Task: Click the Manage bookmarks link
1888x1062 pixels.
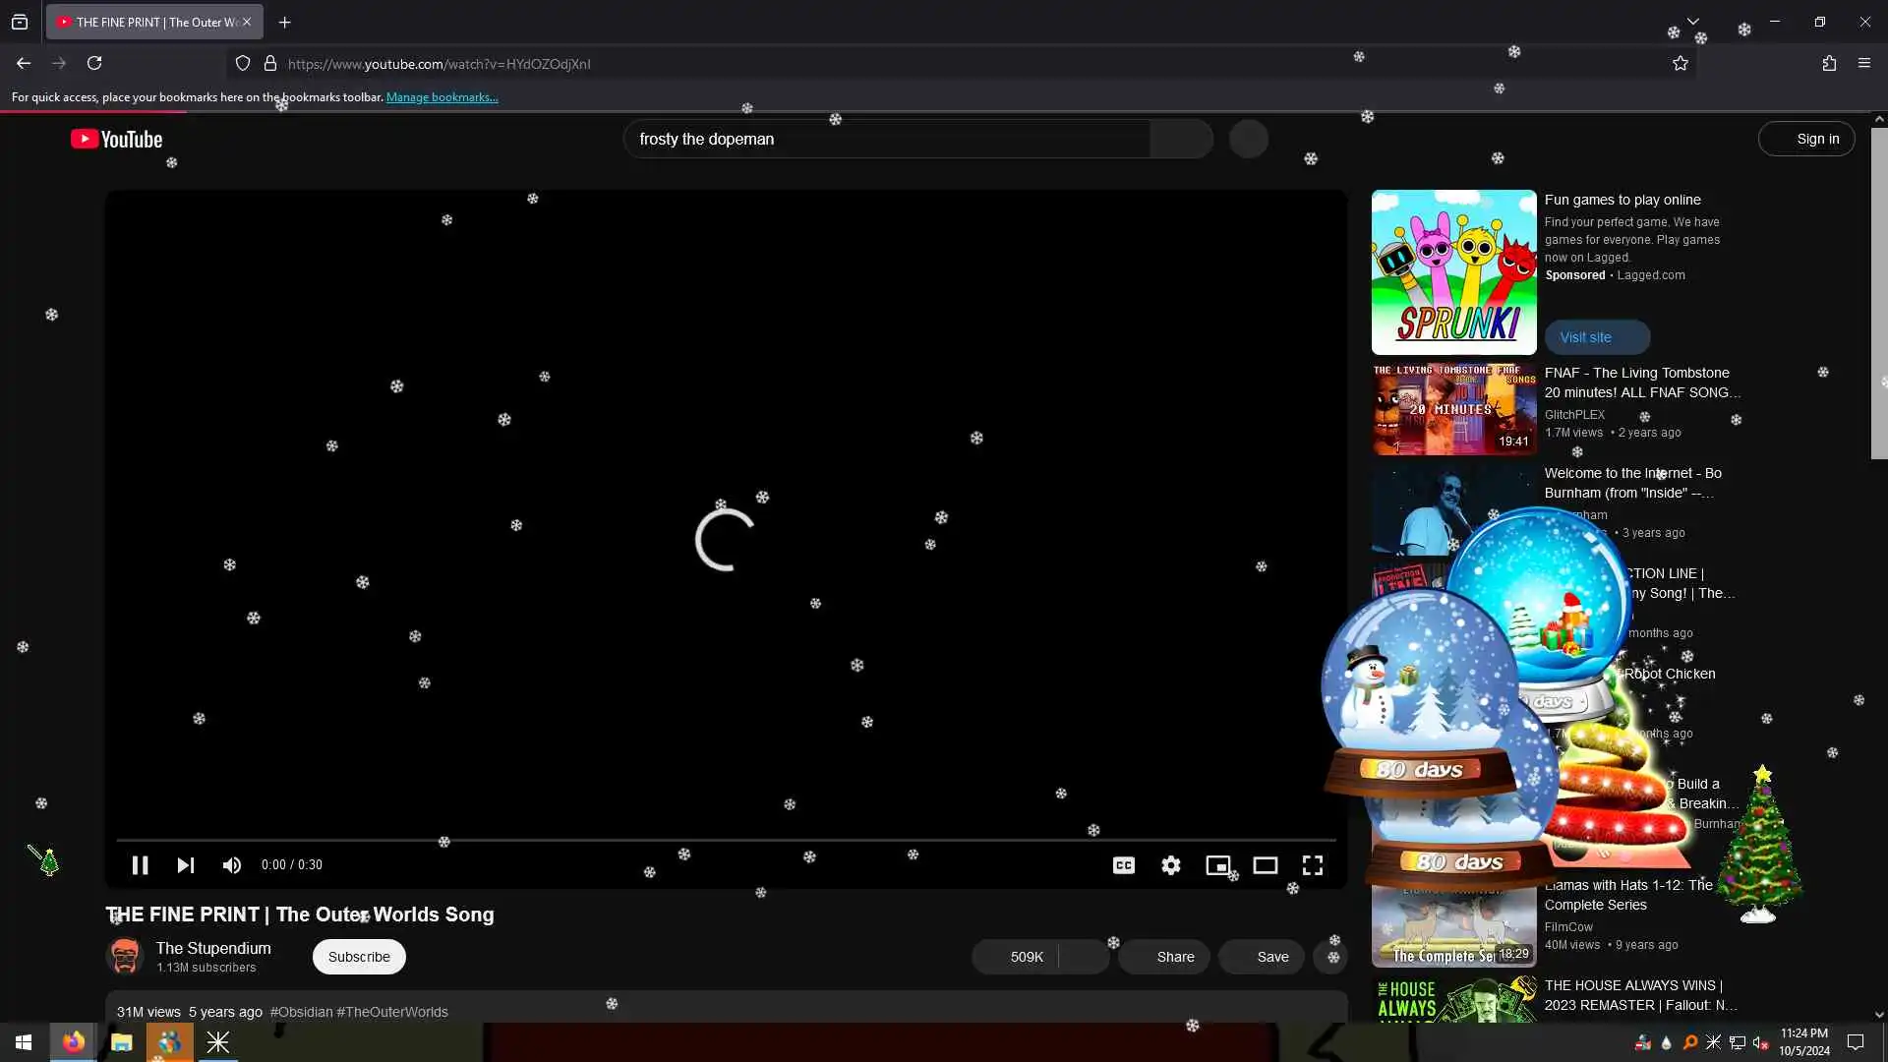Action: tap(442, 97)
